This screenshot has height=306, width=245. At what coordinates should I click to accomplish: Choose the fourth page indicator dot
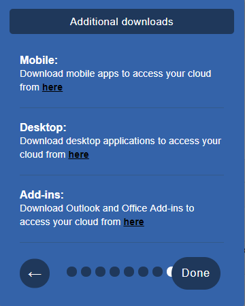coord(114,271)
